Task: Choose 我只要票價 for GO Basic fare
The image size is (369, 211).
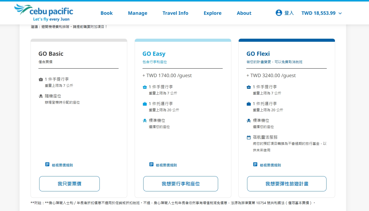Action: pos(69,184)
